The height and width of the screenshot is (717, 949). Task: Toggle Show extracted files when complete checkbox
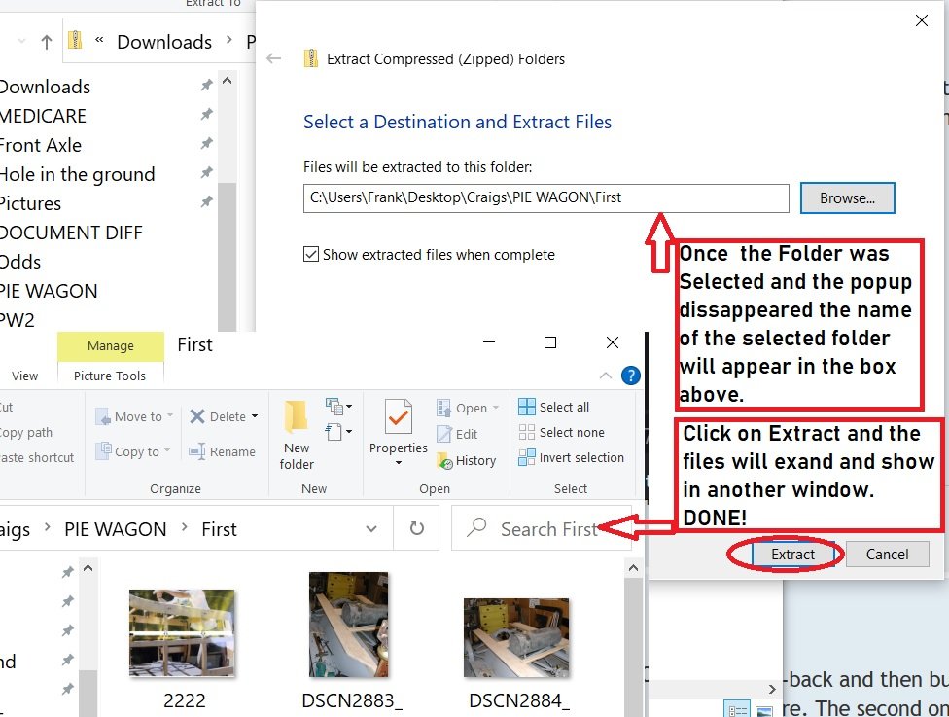tap(311, 255)
